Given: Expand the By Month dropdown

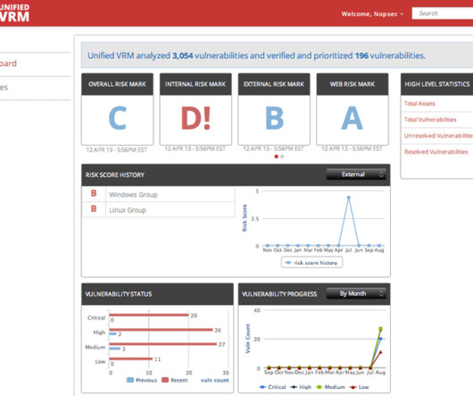Looking at the screenshot, I should click(356, 293).
